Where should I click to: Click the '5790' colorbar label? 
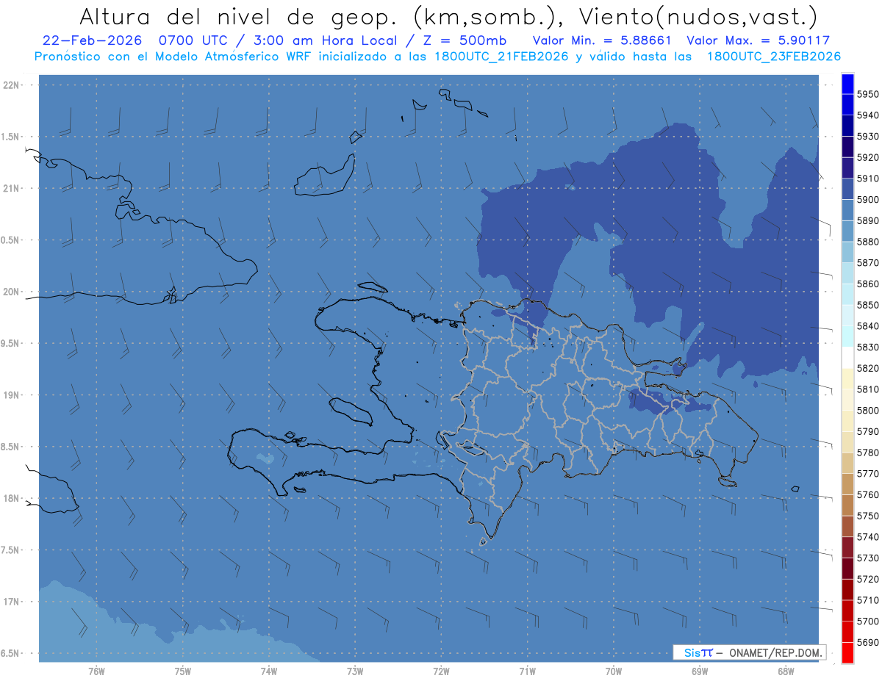pyautogui.click(x=867, y=431)
